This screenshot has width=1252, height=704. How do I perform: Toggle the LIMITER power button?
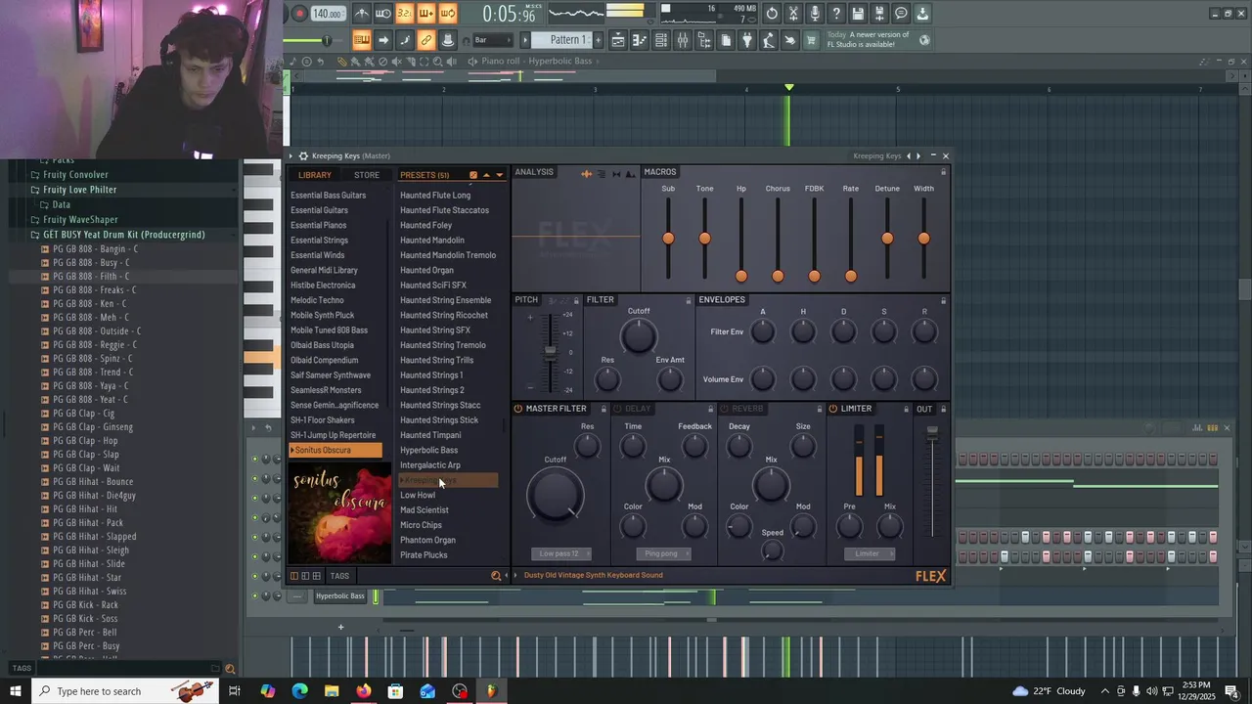click(x=833, y=409)
